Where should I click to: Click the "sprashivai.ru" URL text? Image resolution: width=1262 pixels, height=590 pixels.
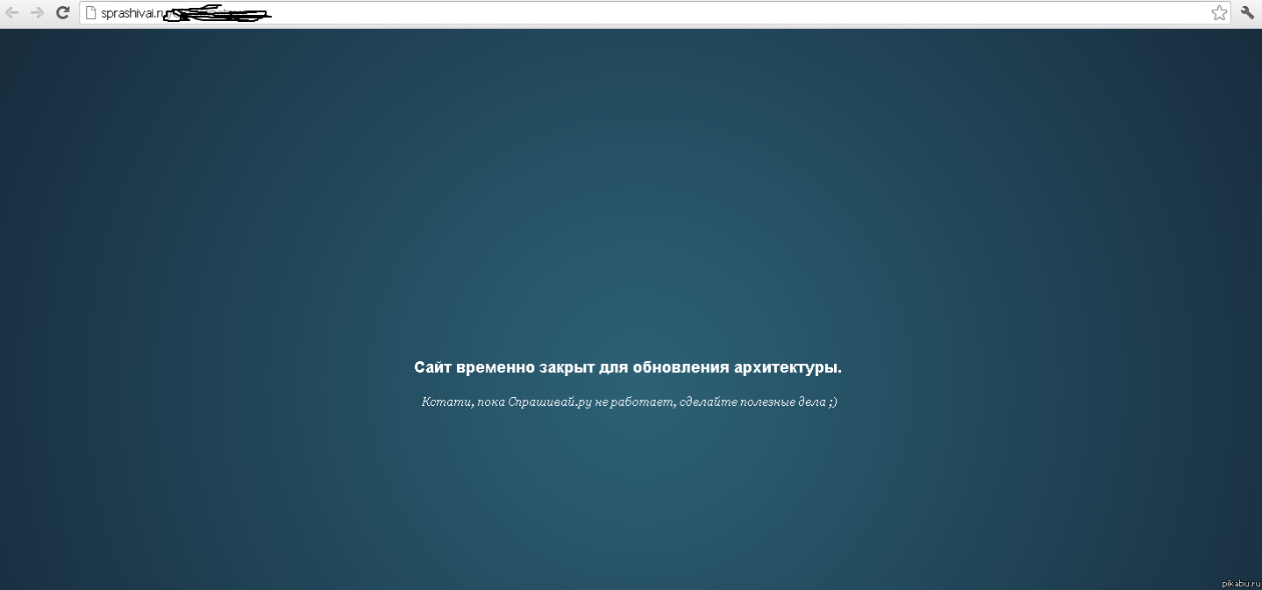132,13
